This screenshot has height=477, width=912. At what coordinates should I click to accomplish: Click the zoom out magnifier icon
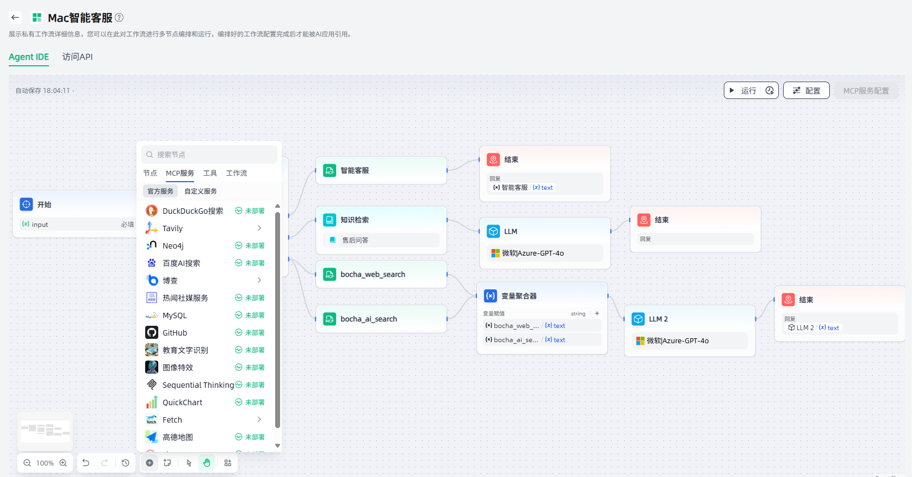click(27, 463)
